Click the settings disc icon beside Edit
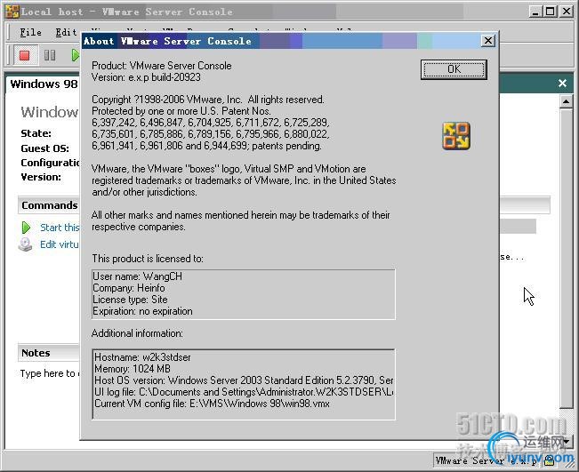The image size is (579, 472). (x=25, y=244)
